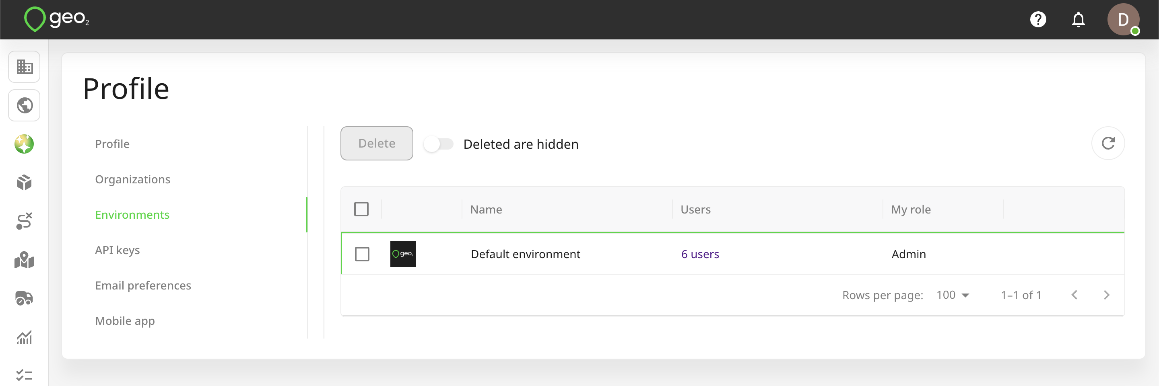Click the 1–1 of 1 pagination text
This screenshot has width=1159, height=386.
tap(1021, 295)
